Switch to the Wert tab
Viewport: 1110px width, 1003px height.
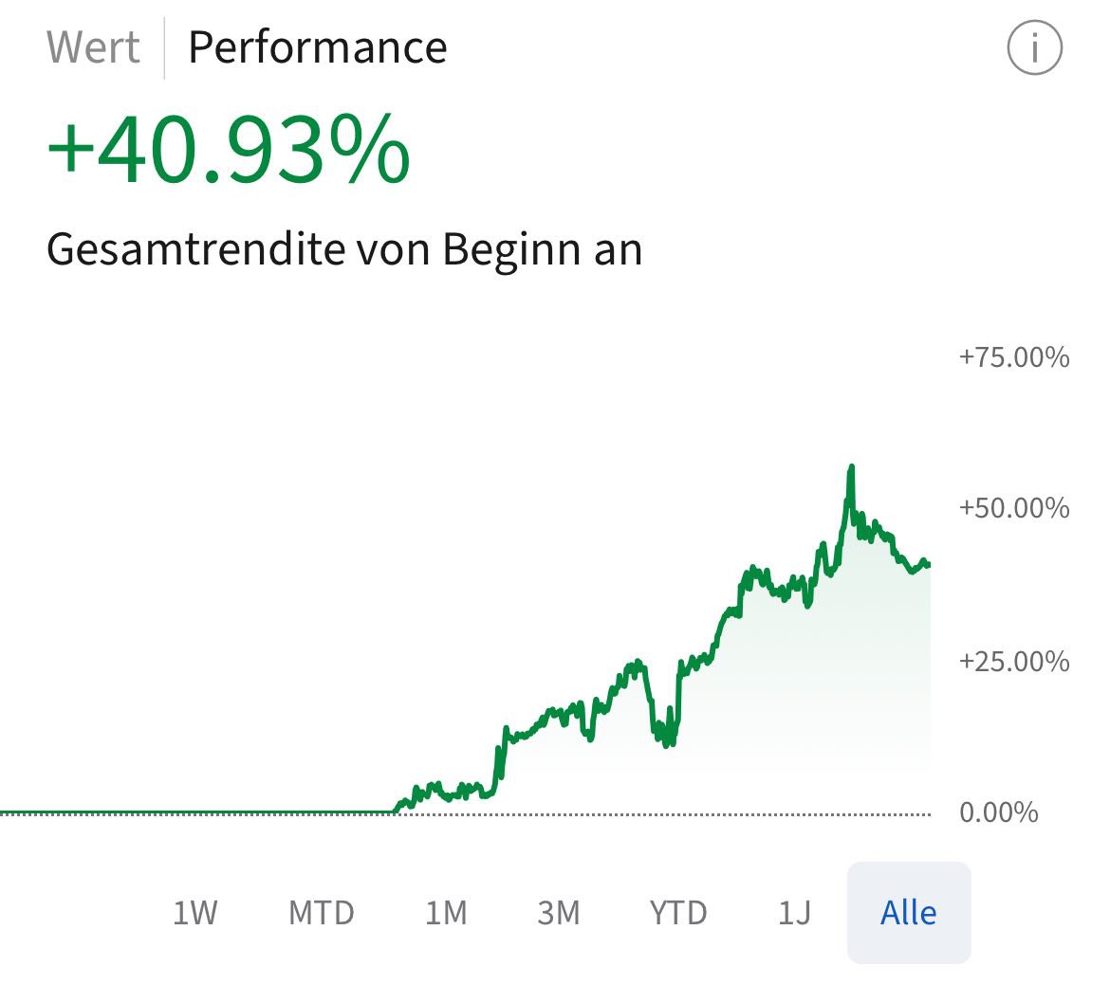pos(93,47)
